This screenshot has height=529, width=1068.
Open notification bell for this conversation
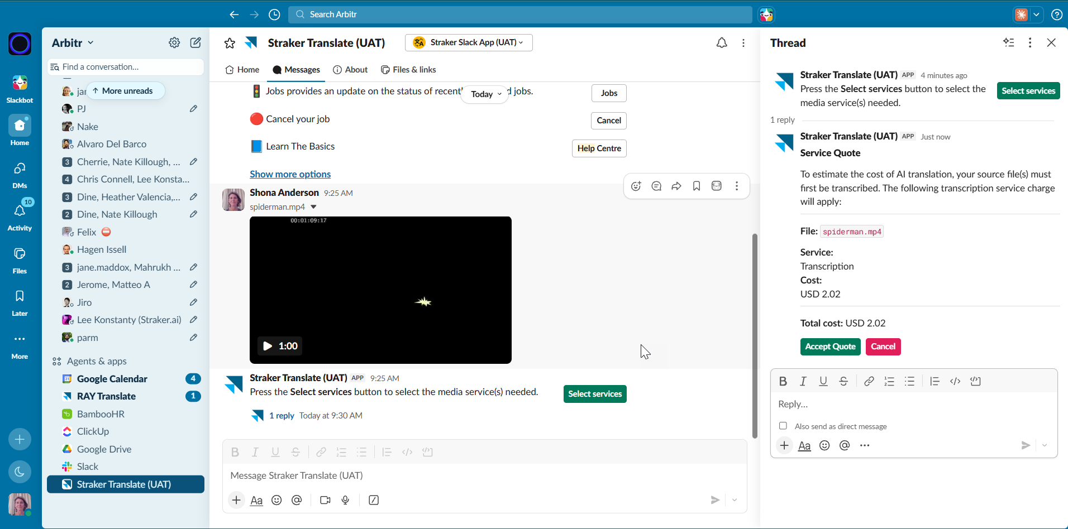722,43
